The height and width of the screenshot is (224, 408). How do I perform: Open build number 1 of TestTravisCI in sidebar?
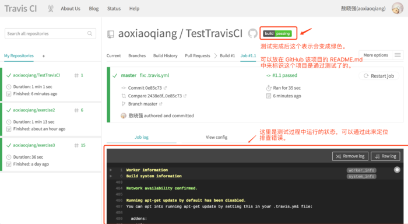pos(79,75)
